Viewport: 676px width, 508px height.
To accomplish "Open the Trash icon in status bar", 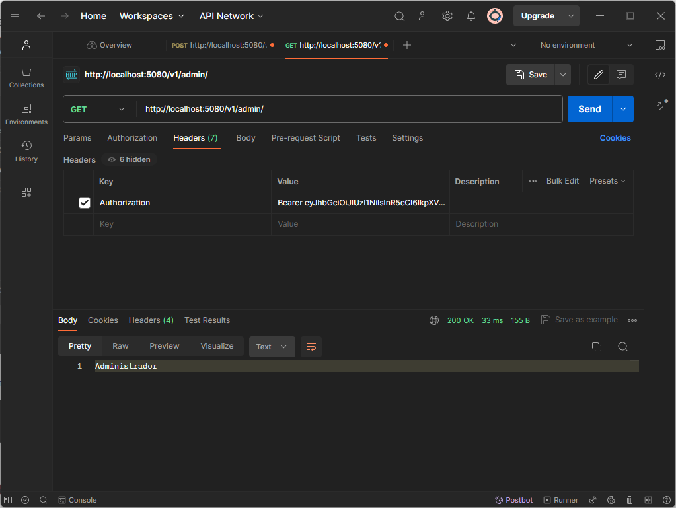I will coord(630,500).
